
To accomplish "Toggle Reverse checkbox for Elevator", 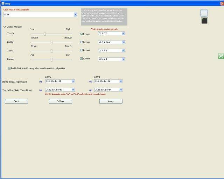I will pos(82,59).
